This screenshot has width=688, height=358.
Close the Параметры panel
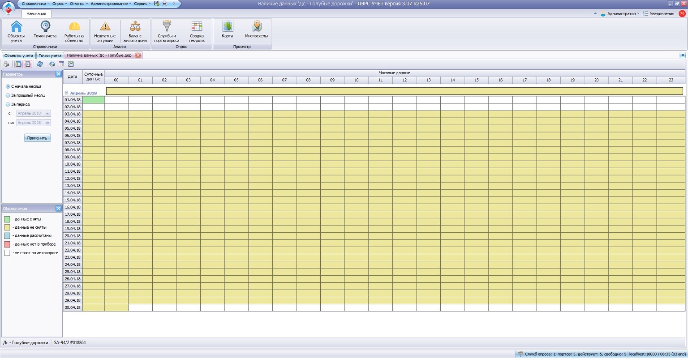(58, 74)
